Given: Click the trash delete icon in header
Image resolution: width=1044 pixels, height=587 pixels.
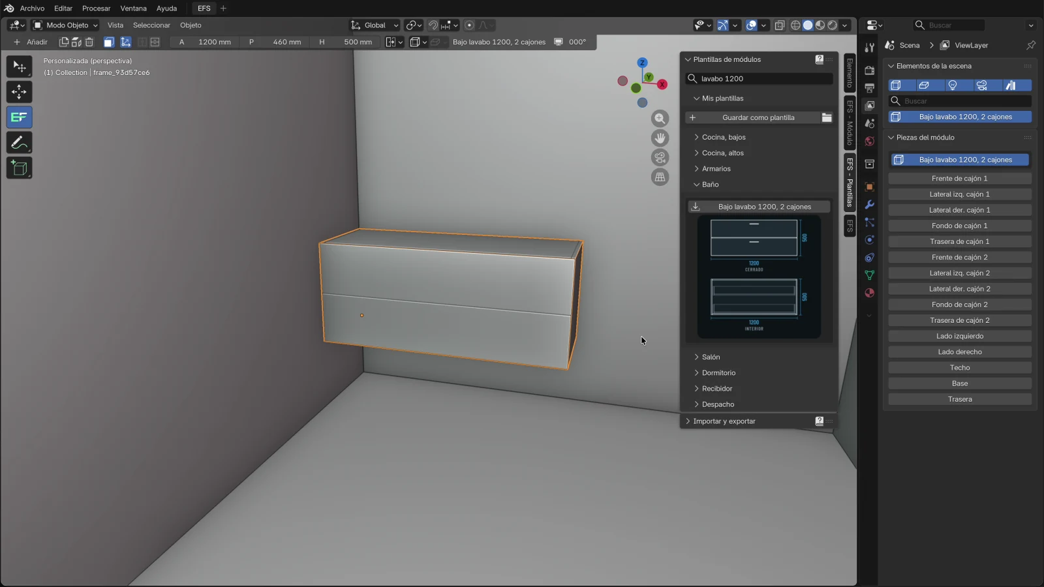Looking at the screenshot, I should coord(89,42).
